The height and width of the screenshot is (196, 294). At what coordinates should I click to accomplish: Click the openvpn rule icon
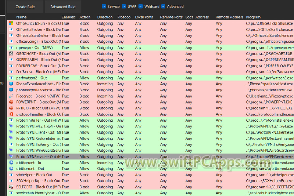tap(11, 47)
